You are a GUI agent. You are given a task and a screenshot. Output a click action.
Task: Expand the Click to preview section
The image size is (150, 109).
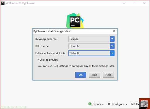point(48,60)
